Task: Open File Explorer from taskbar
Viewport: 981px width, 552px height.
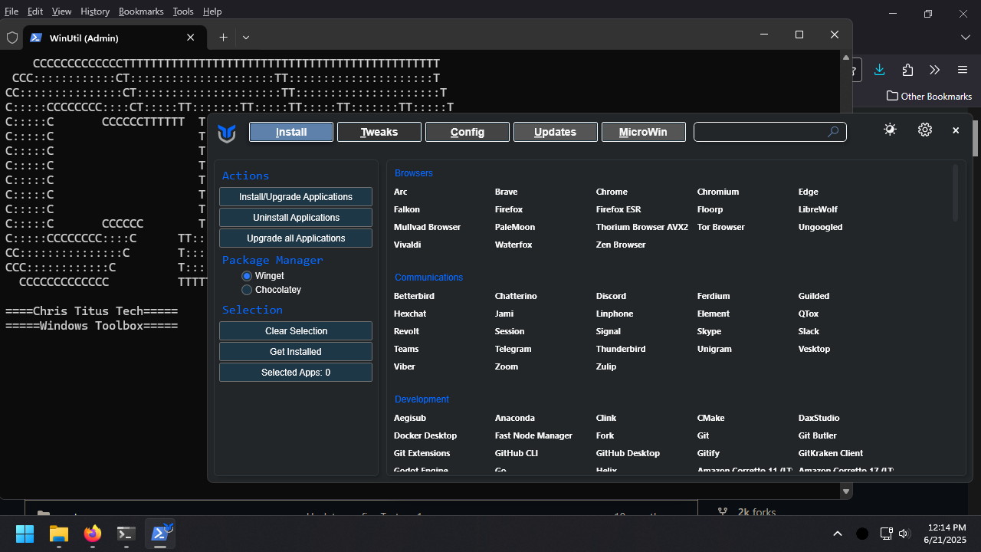Action: click(59, 534)
